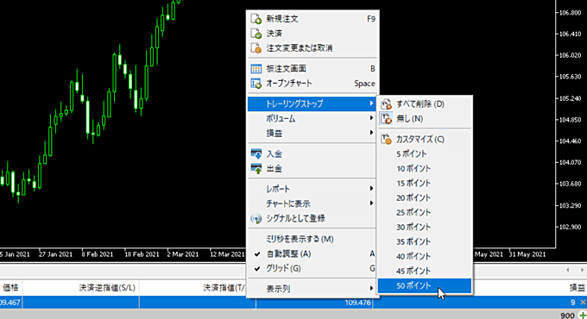Click the 板注文画面 depth of market icon
587x319 pixels.
click(x=256, y=69)
